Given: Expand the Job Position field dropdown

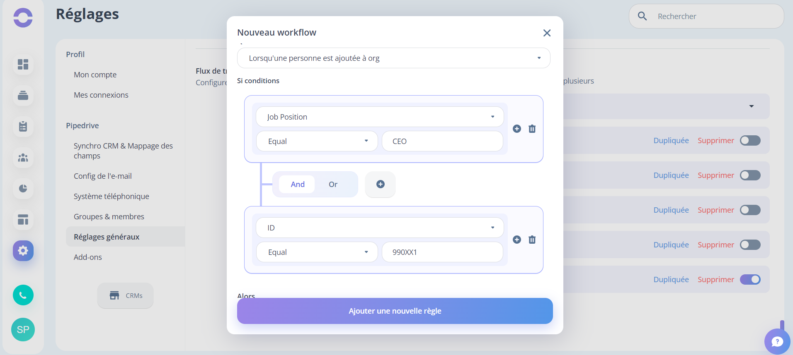Looking at the screenshot, I should (x=380, y=117).
